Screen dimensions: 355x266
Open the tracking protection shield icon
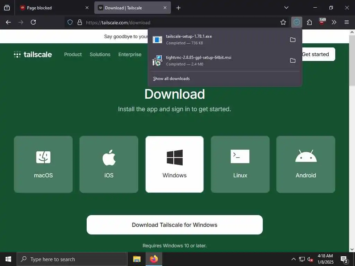70,22
